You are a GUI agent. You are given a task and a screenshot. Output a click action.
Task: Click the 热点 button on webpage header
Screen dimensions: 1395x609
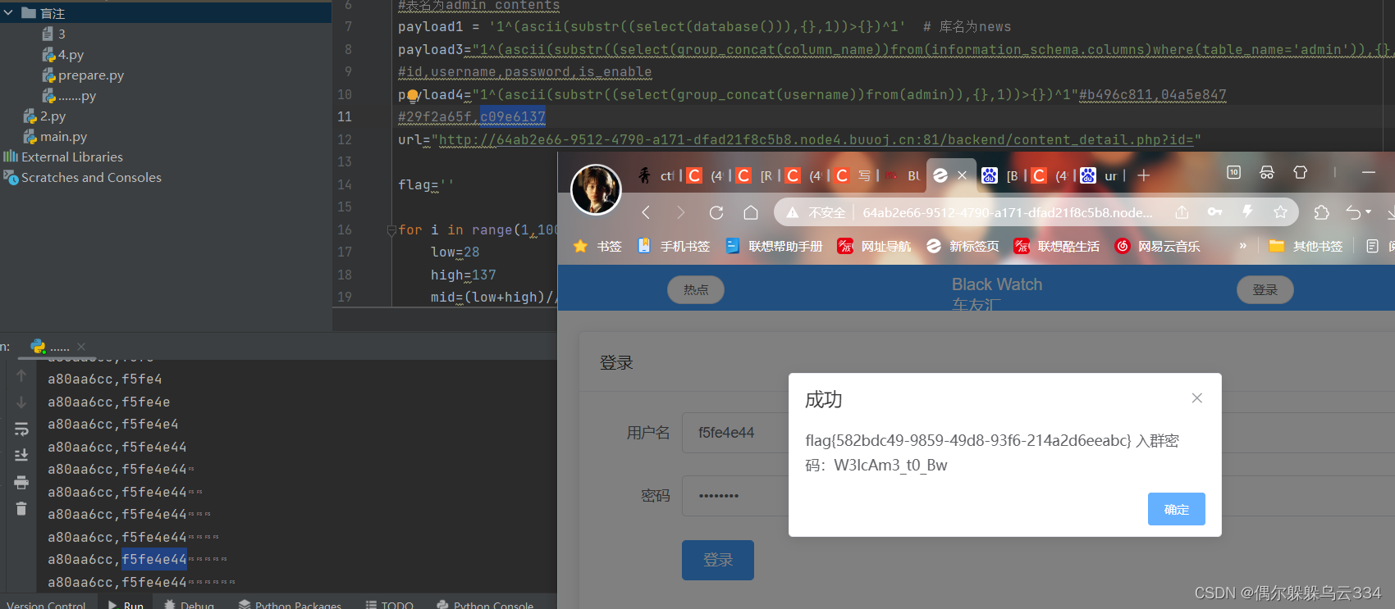pos(696,289)
